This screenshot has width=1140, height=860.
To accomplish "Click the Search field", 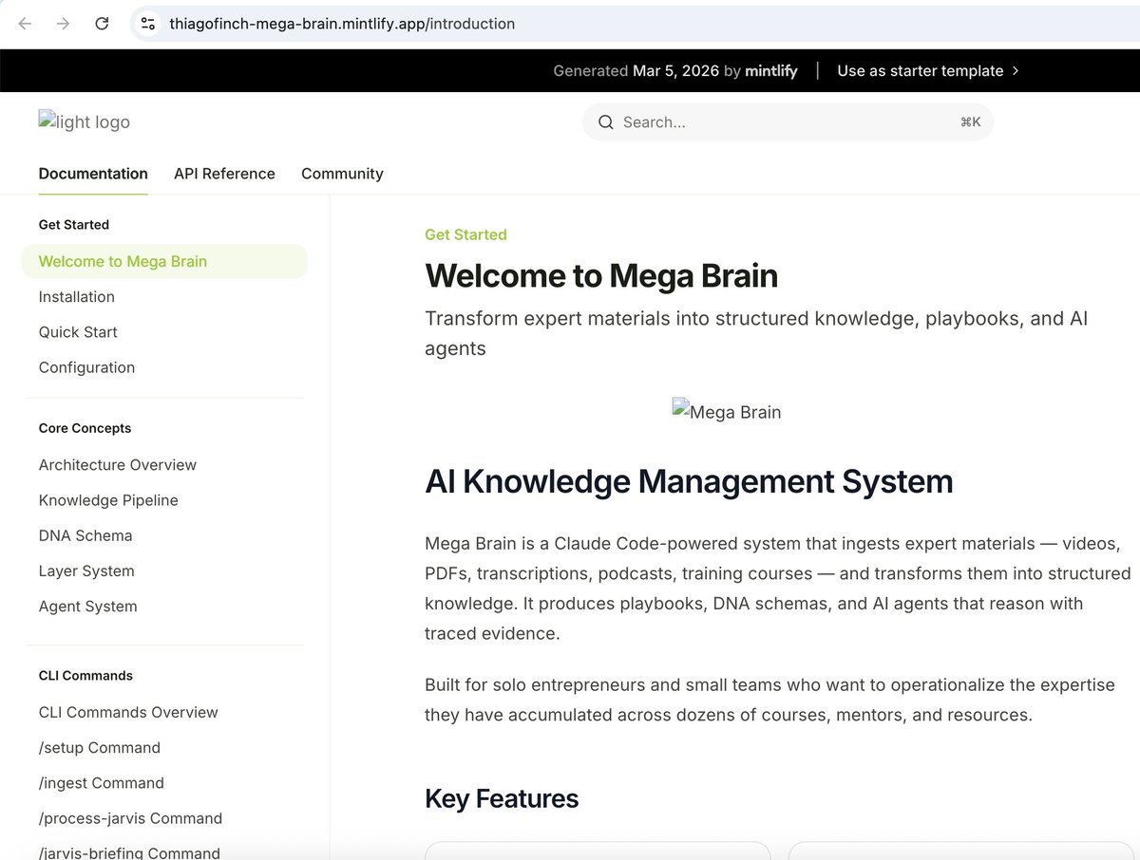I will [x=788, y=122].
